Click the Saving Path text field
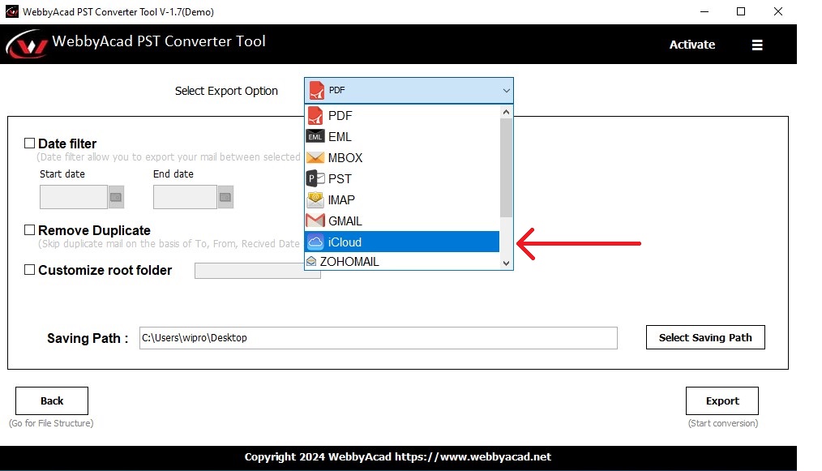Viewport: 822px width, 471px height. pos(378,338)
